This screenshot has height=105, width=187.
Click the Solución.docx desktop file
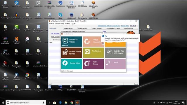point(49,88)
